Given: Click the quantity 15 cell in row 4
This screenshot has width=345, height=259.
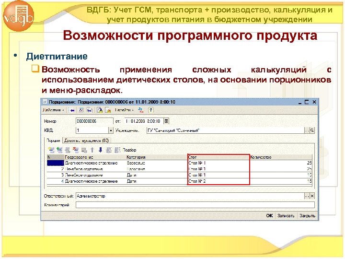Looking at the screenshot, I should click(x=281, y=181).
